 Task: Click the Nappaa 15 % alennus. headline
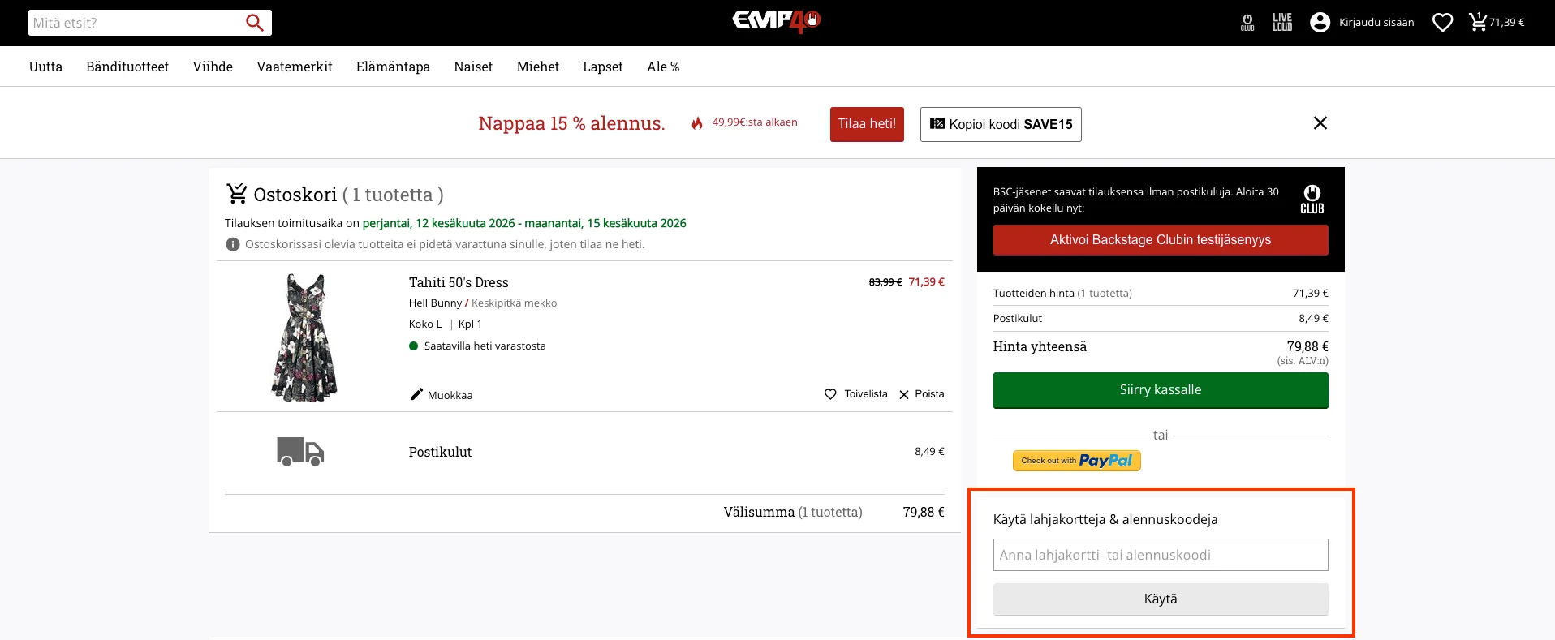coord(571,123)
